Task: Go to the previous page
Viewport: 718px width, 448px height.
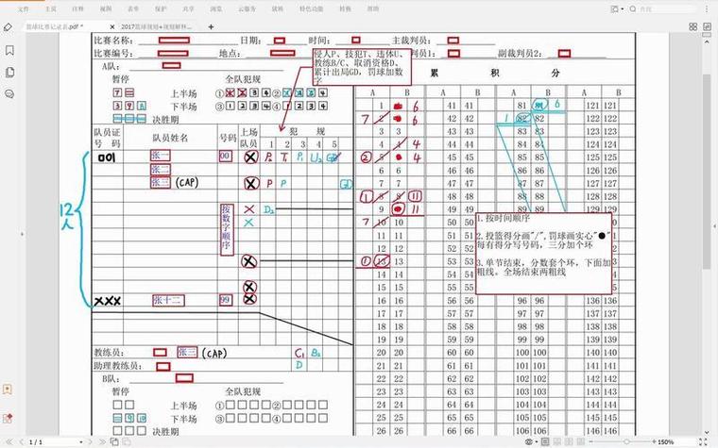Action: [22, 442]
